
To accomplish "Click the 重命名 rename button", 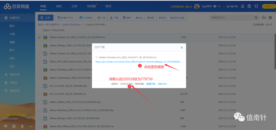I will coord(139,18).
